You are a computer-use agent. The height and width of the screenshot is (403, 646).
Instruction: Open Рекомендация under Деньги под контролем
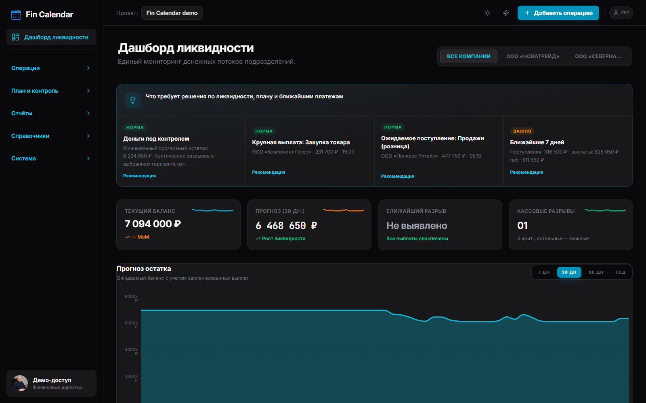pyautogui.click(x=139, y=176)
